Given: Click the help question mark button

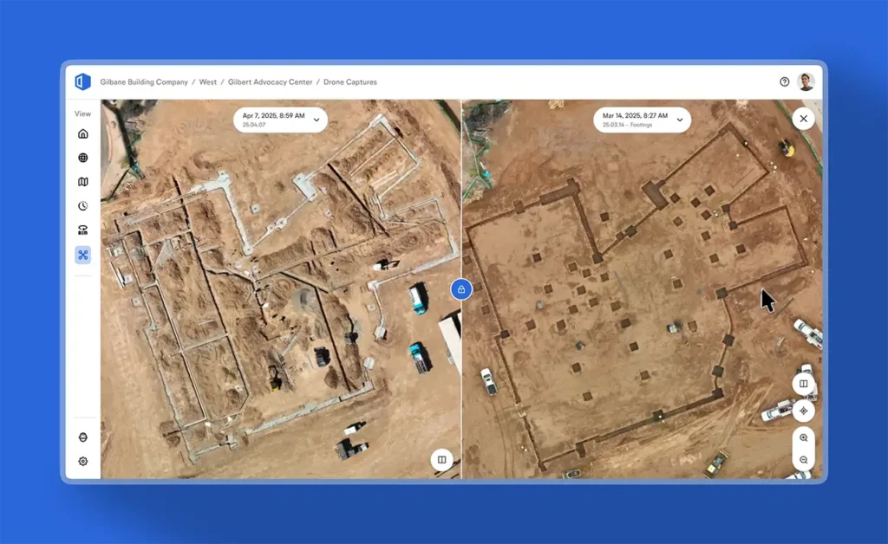Looking at the screenshot, I should point(786,81).
